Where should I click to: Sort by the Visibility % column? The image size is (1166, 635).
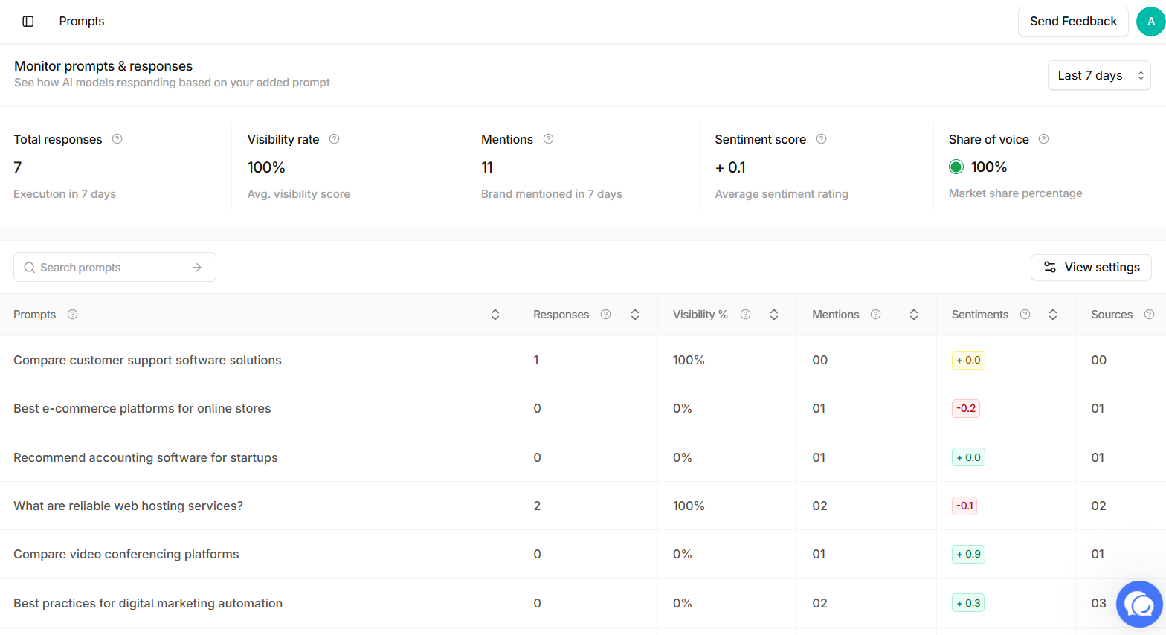[774, 315]
